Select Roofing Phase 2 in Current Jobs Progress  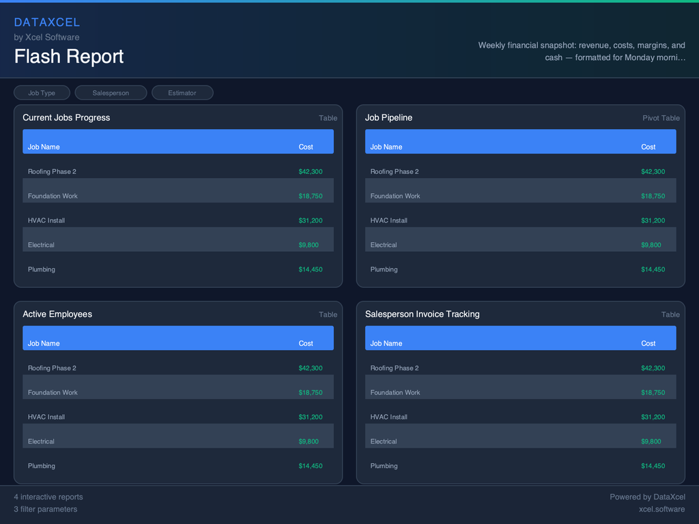(x=52, y=171)
